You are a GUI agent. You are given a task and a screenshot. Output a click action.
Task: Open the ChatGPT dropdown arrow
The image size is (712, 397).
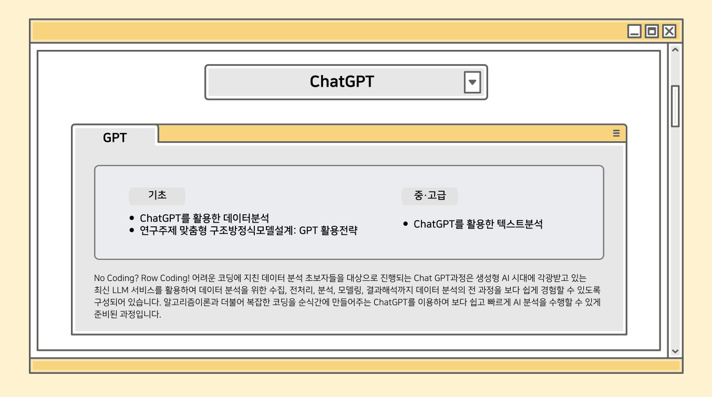472,82
